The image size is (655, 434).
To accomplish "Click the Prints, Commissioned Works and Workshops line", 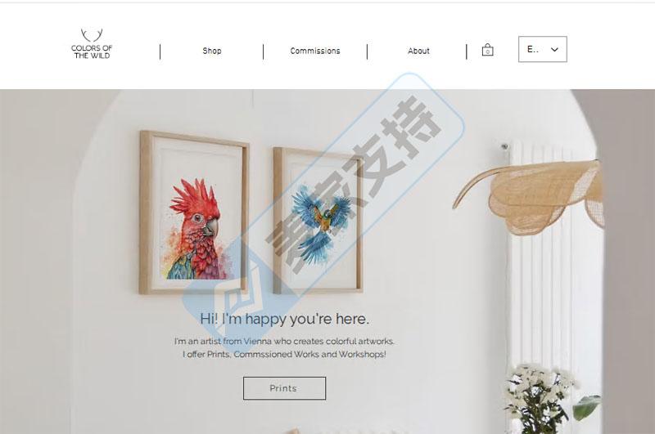I will point(284,355).
